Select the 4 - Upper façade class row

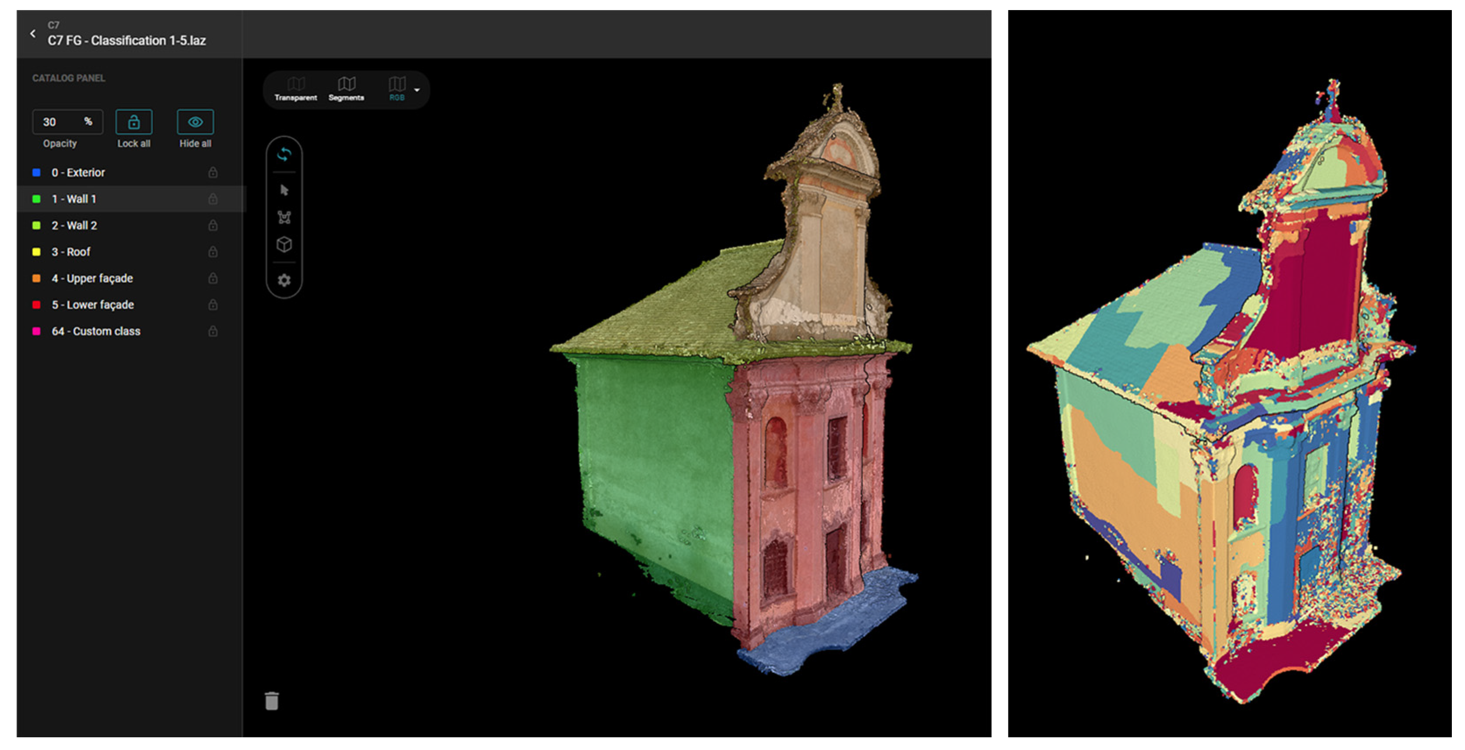(92, 278)
